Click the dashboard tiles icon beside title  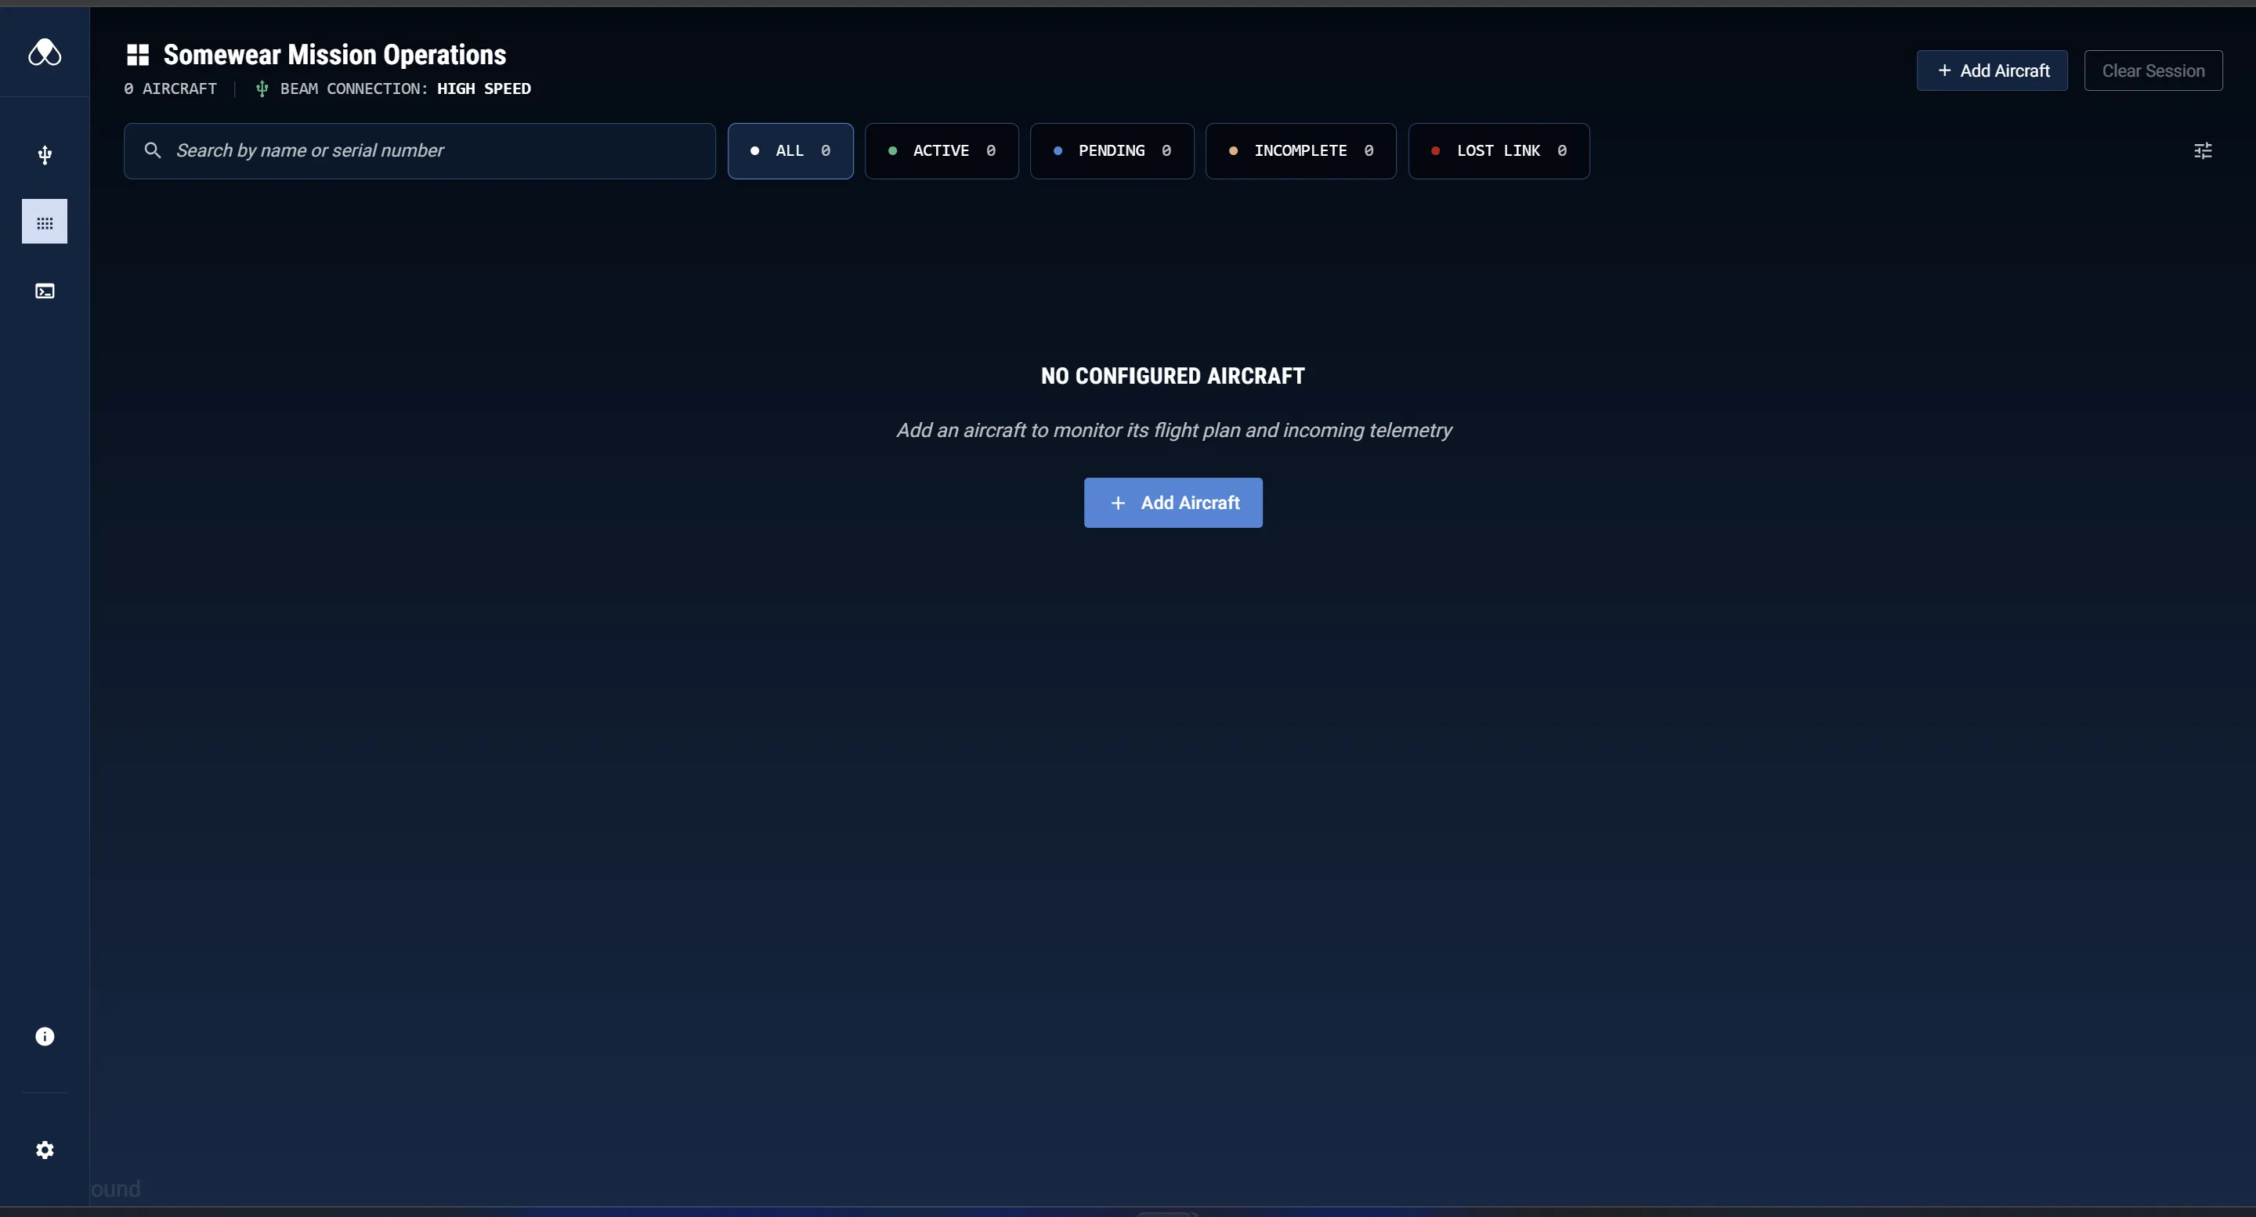pos(138,55)
